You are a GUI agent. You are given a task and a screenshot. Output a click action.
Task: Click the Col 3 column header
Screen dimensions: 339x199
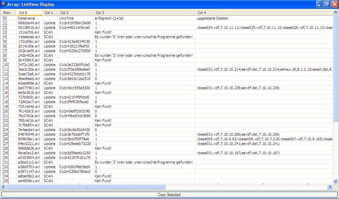[x=144, y=13]
